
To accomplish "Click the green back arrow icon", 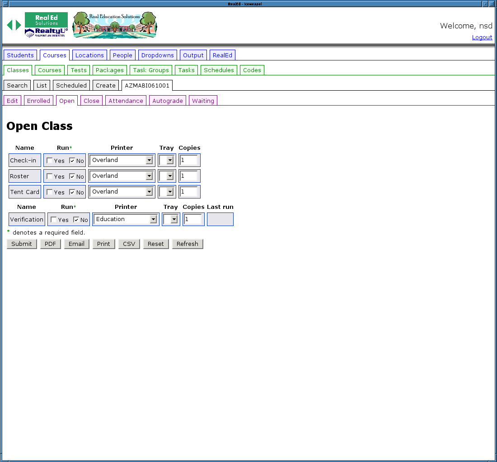I will click(x=9, y=25).
